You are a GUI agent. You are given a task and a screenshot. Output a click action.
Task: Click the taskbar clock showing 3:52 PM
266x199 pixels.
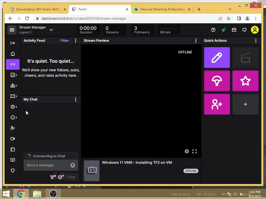click(x=255, y=194)
